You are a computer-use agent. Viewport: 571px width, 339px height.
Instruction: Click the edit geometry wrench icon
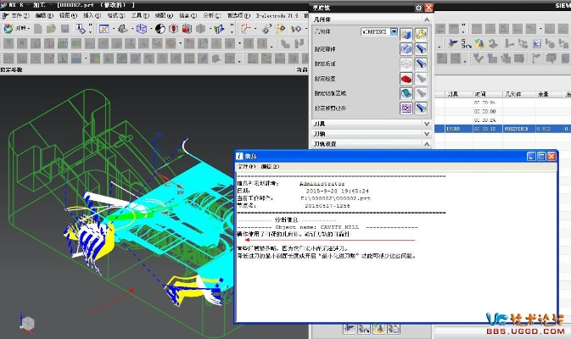pos(420,32)
